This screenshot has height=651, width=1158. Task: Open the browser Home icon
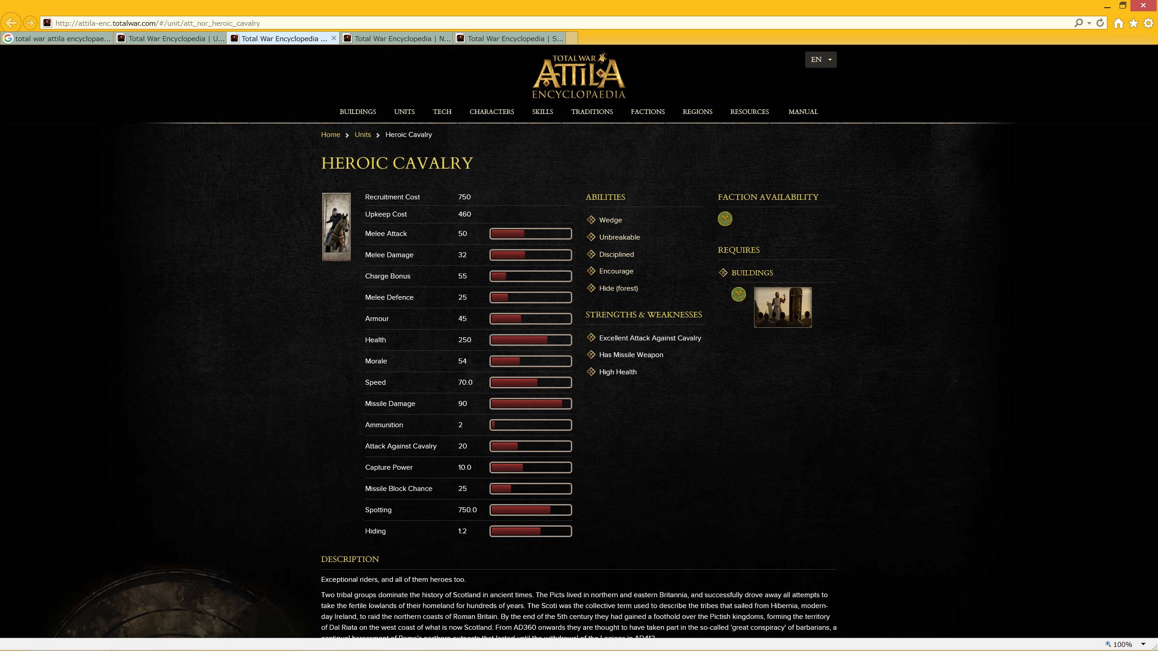pyautogui.click(x=1119, y=23)
